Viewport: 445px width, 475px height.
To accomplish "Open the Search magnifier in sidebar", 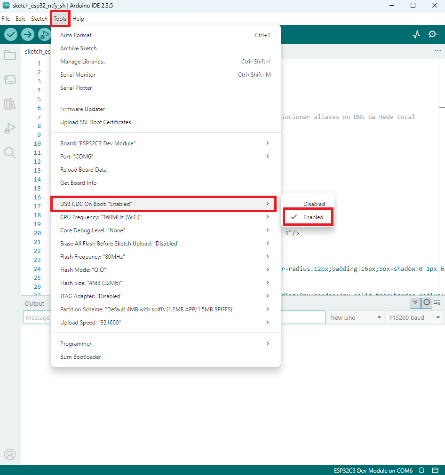I will [10, 152].
